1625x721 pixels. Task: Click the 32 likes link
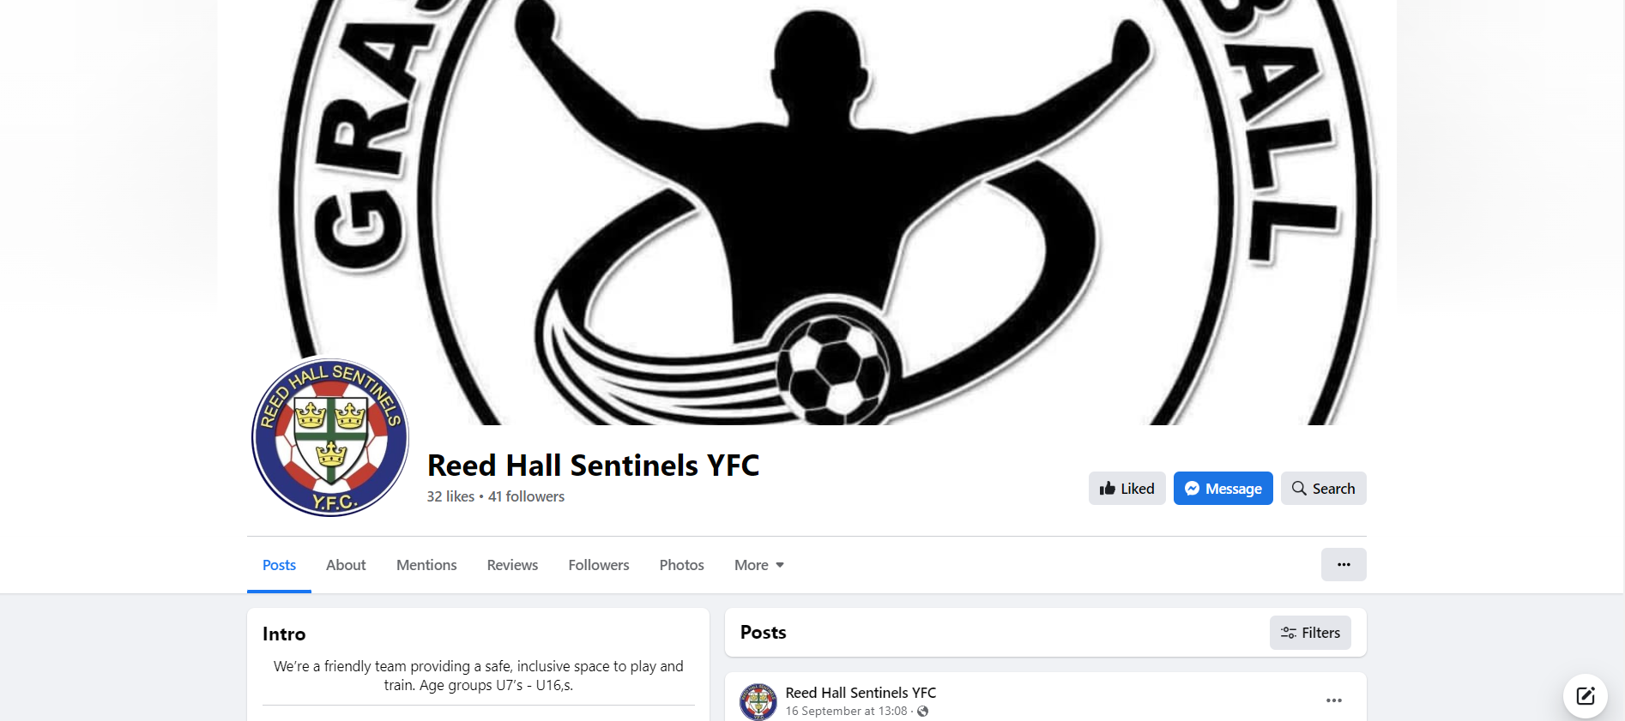450,496
